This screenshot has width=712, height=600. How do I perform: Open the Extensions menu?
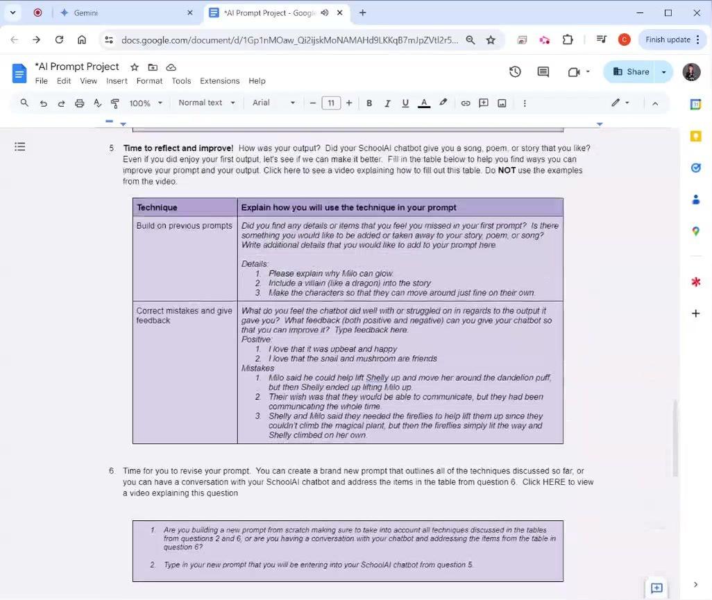[220, 80]
